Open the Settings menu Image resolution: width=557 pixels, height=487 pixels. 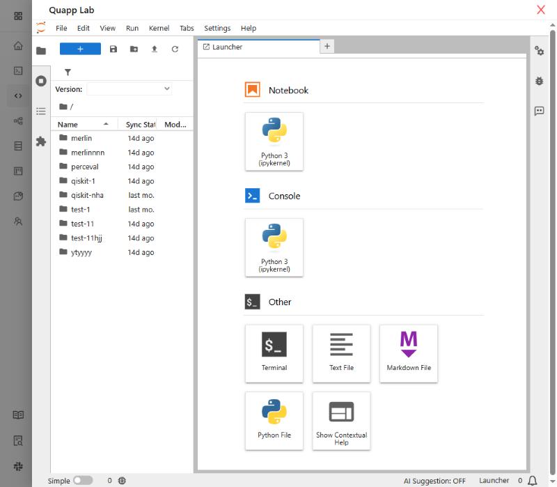click(217, 28)
